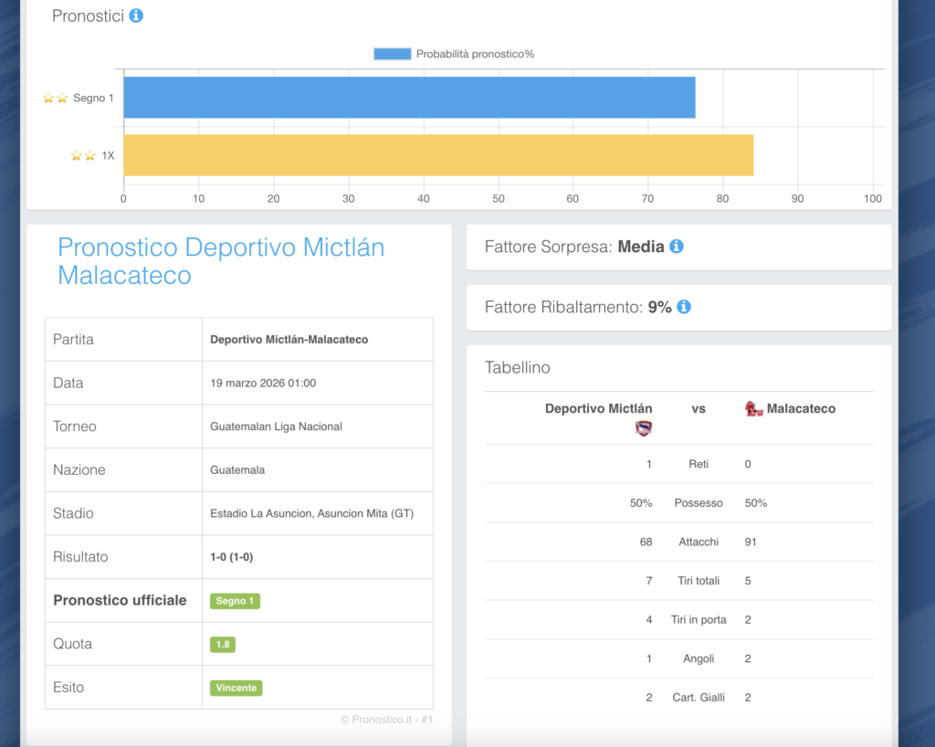Toggle the Probabilità pronostico% legend box
This screenshot has height=747, width=935.
pyautogui.click(x=392, y=54)
